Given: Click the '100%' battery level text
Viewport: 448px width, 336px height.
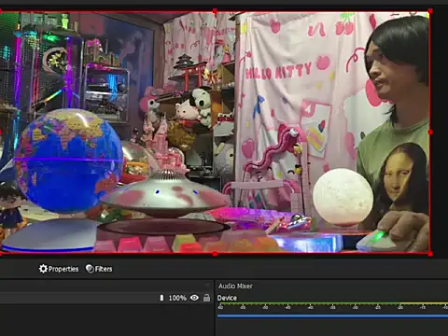Looking at the screenshot, I should 177,298.
